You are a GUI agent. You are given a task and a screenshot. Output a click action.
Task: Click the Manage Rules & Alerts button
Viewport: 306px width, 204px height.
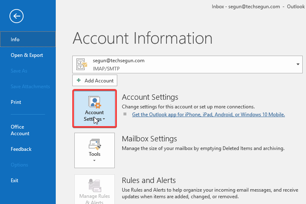coord(95,189)
